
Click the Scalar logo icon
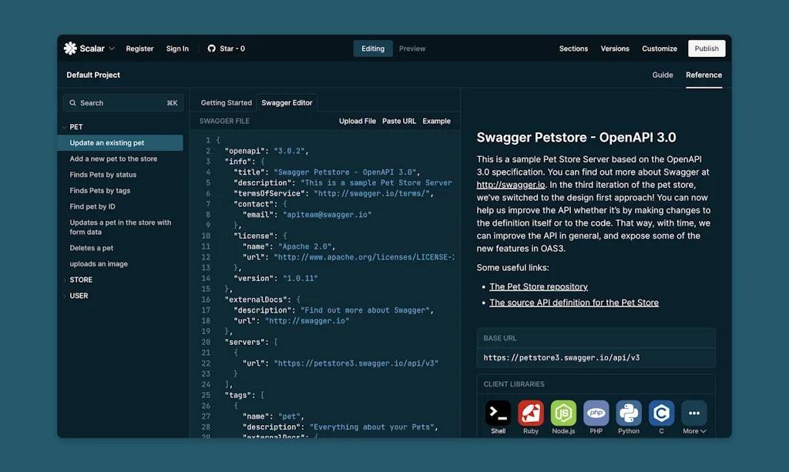[x=69, y=48]
